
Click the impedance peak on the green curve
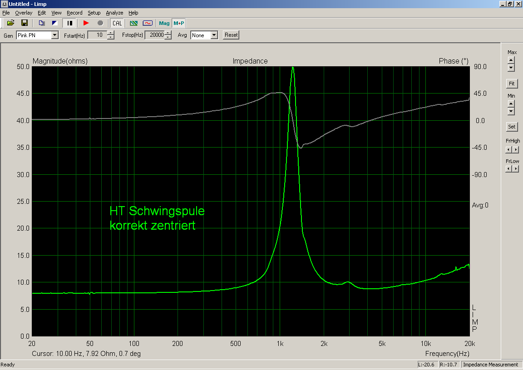click(x=293, y=68)
